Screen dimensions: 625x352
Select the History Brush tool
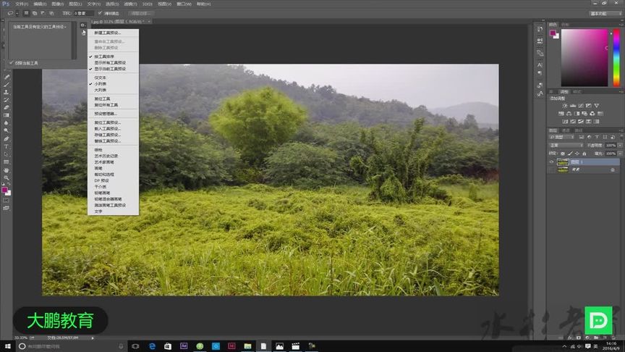(x=7, y=100)
